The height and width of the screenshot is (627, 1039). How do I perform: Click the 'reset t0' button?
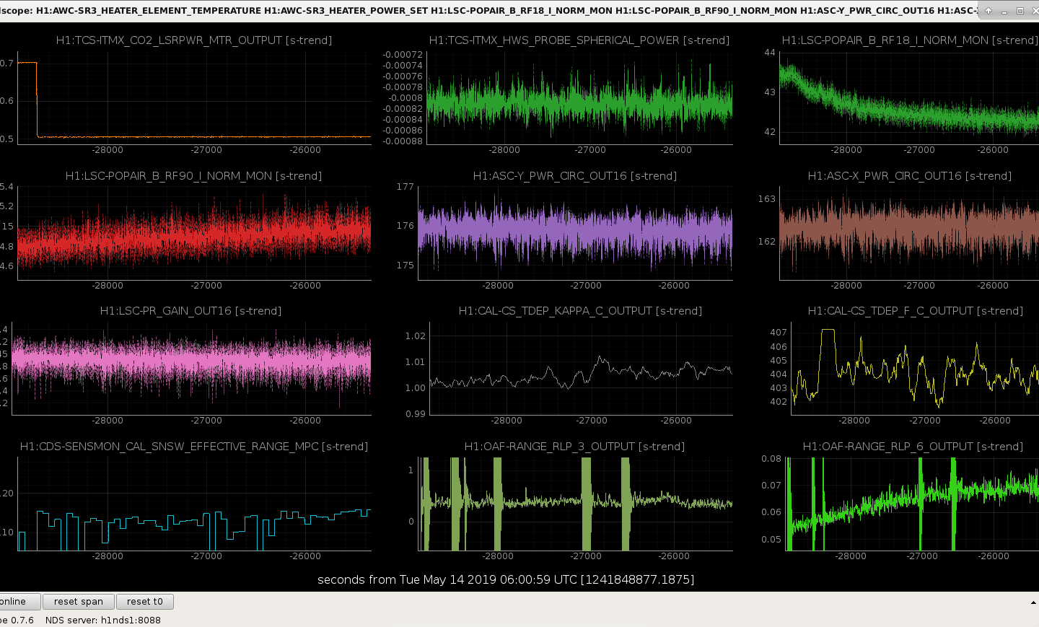tap(144, 601)
